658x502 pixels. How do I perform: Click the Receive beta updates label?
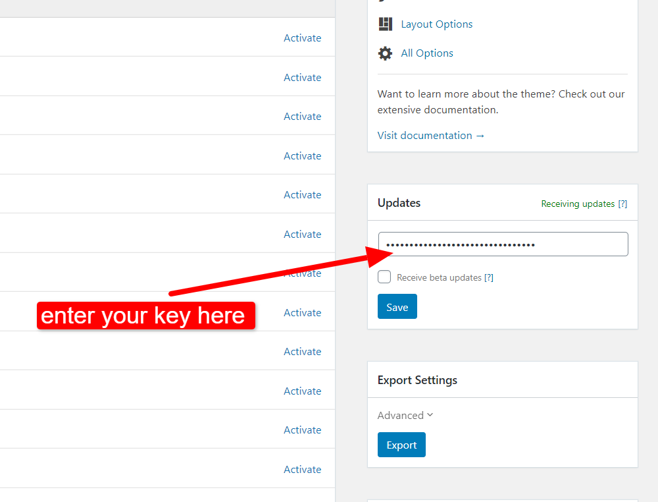pos(439,277)
